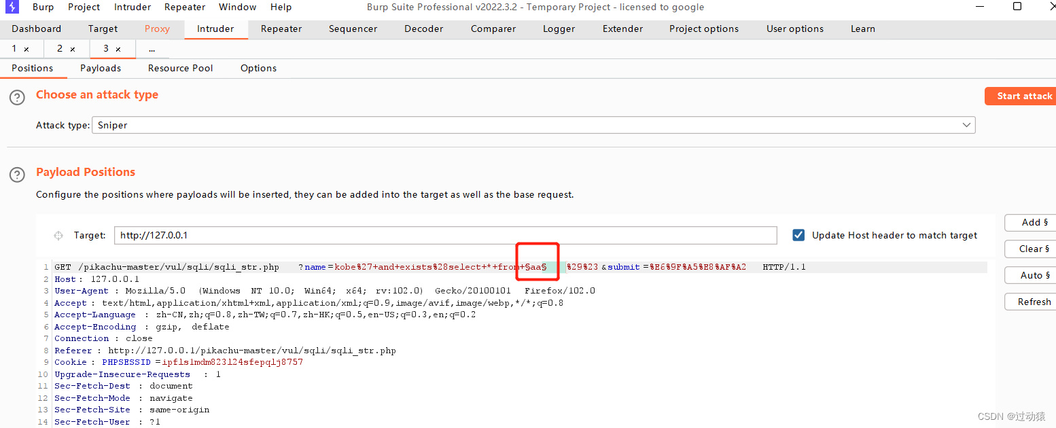Click the Start attack button
The image size is (1056, 428).
[x=1020, y=96]
